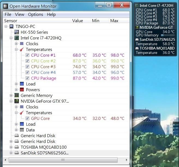The image size is (179, 167).
Task: Uncheck the CPU Core #2 checkbox
Action: [27, 61]
